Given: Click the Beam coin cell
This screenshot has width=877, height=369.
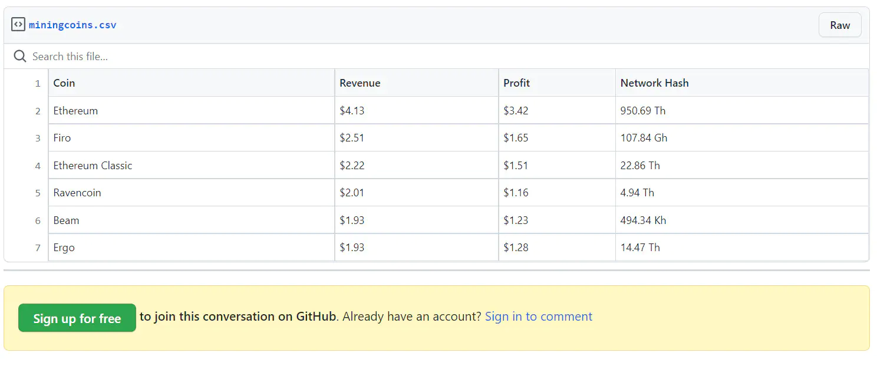Looking at the screenshot, I should click(192, 220).
